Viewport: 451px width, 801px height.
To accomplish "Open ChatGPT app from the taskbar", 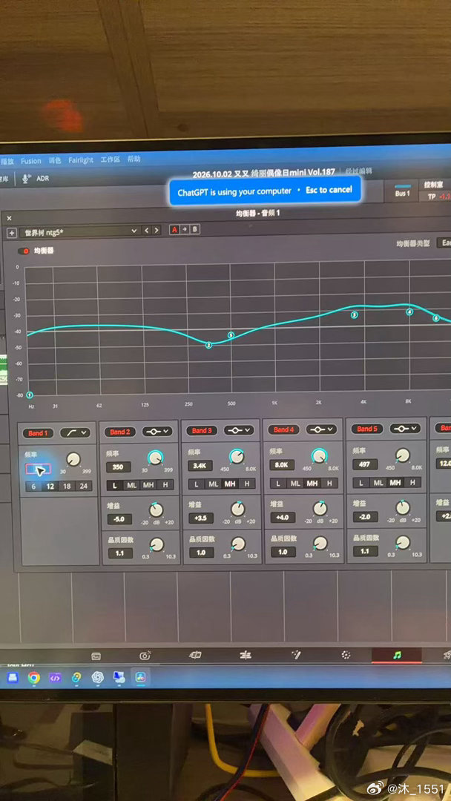I will [97, 677].
